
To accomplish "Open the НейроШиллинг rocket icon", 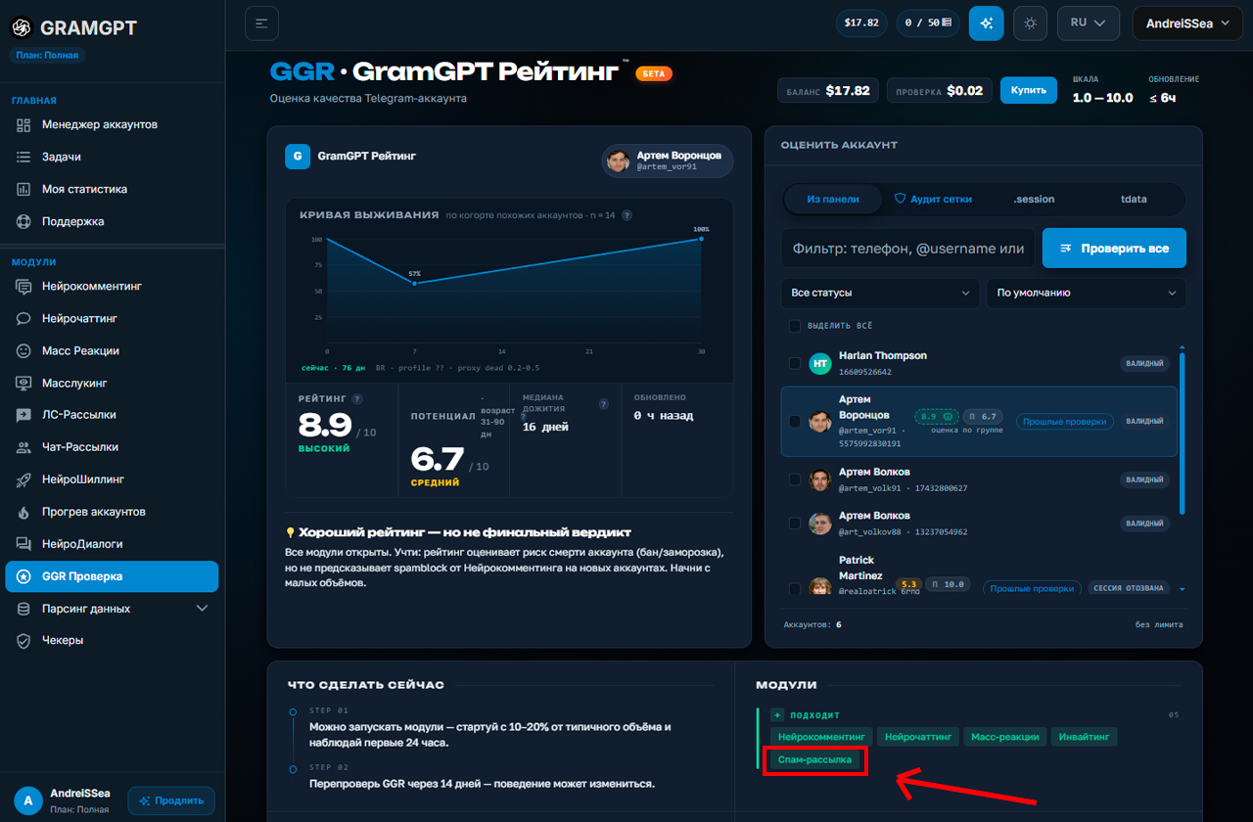I will 23,479.
